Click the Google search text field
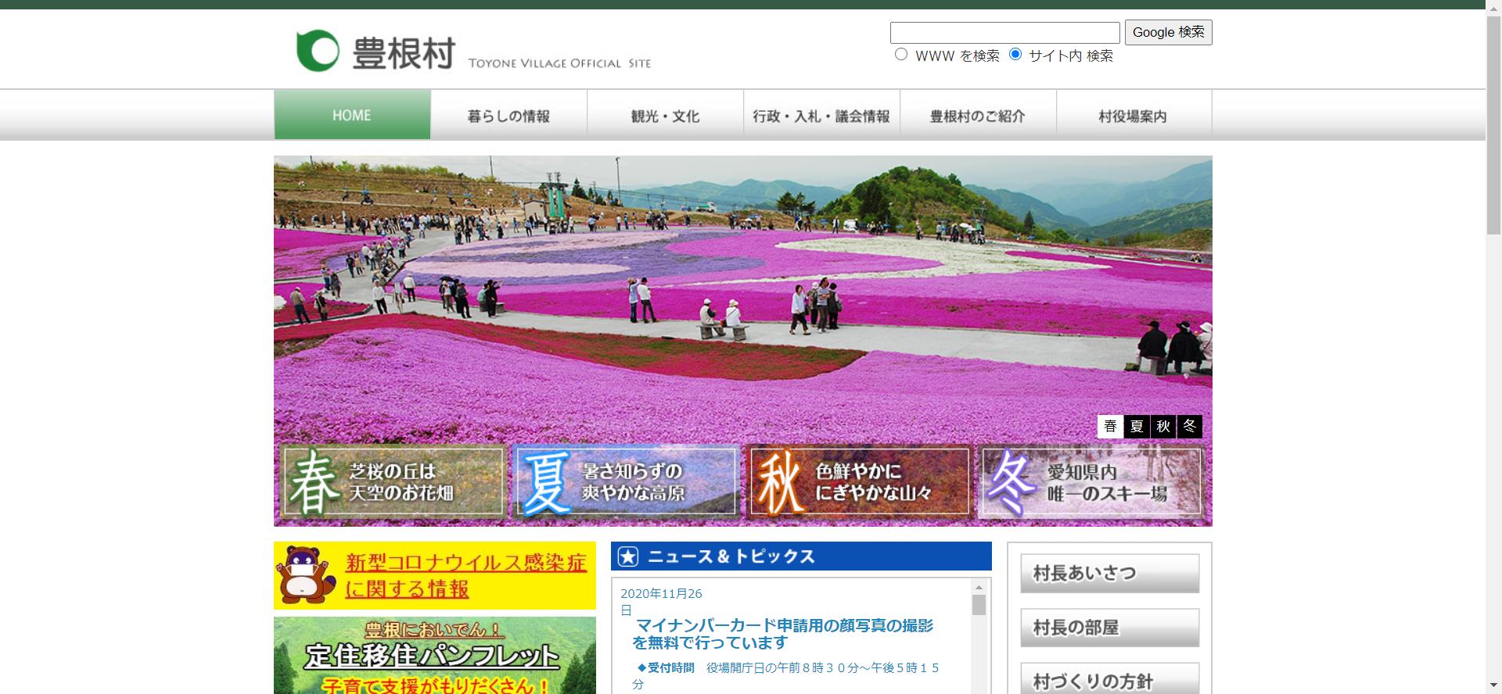 [x=1005, y=33]
